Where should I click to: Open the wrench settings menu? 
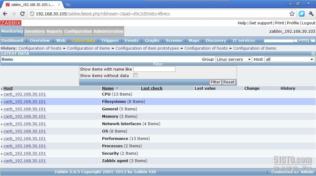tap(311, 14)
